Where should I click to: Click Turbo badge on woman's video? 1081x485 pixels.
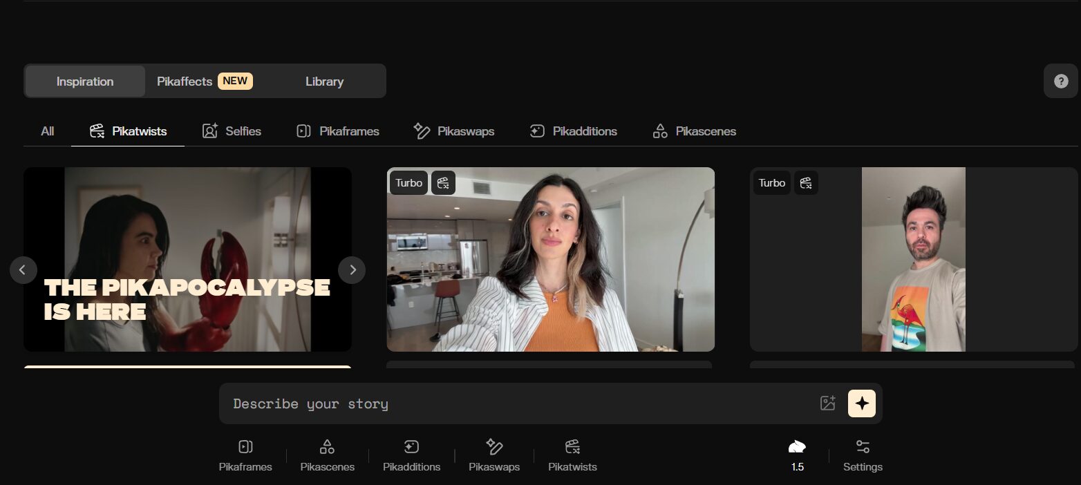408,183
